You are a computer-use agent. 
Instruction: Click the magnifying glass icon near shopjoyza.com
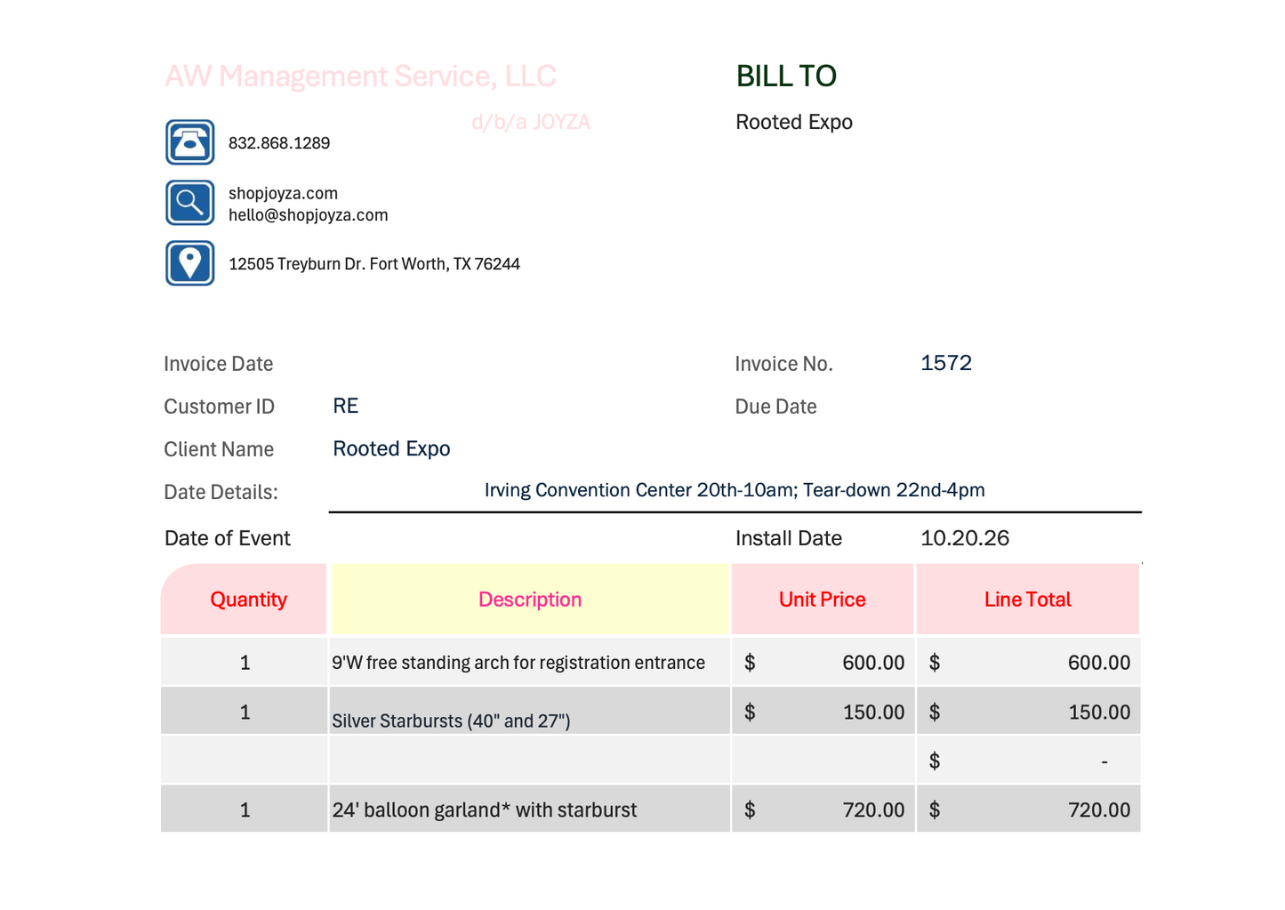pos(189,203)
